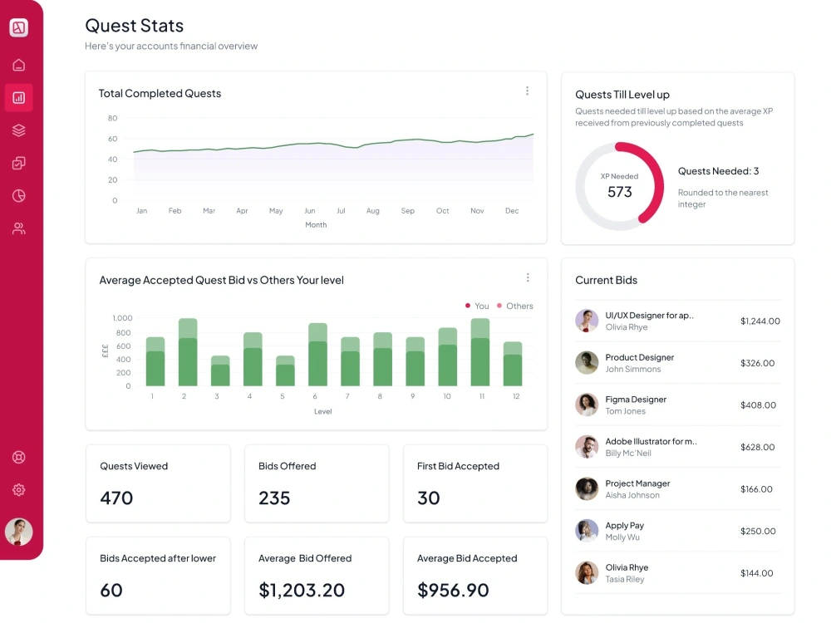831x623 pixels.
Task: Select the Project Manager bid by Aisha Johnson
Action: click(x=678, y=489)
